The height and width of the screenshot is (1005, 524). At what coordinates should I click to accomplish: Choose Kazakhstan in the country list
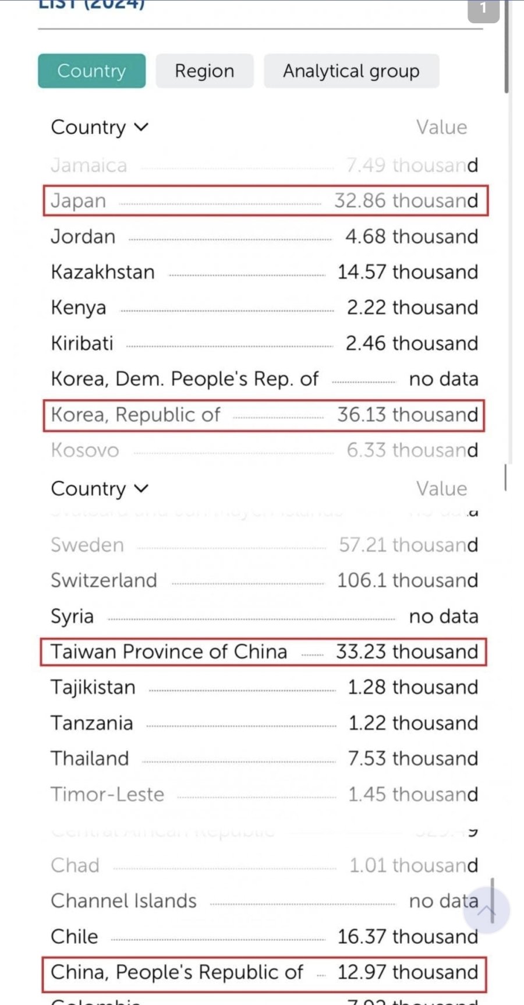[264, 272]
